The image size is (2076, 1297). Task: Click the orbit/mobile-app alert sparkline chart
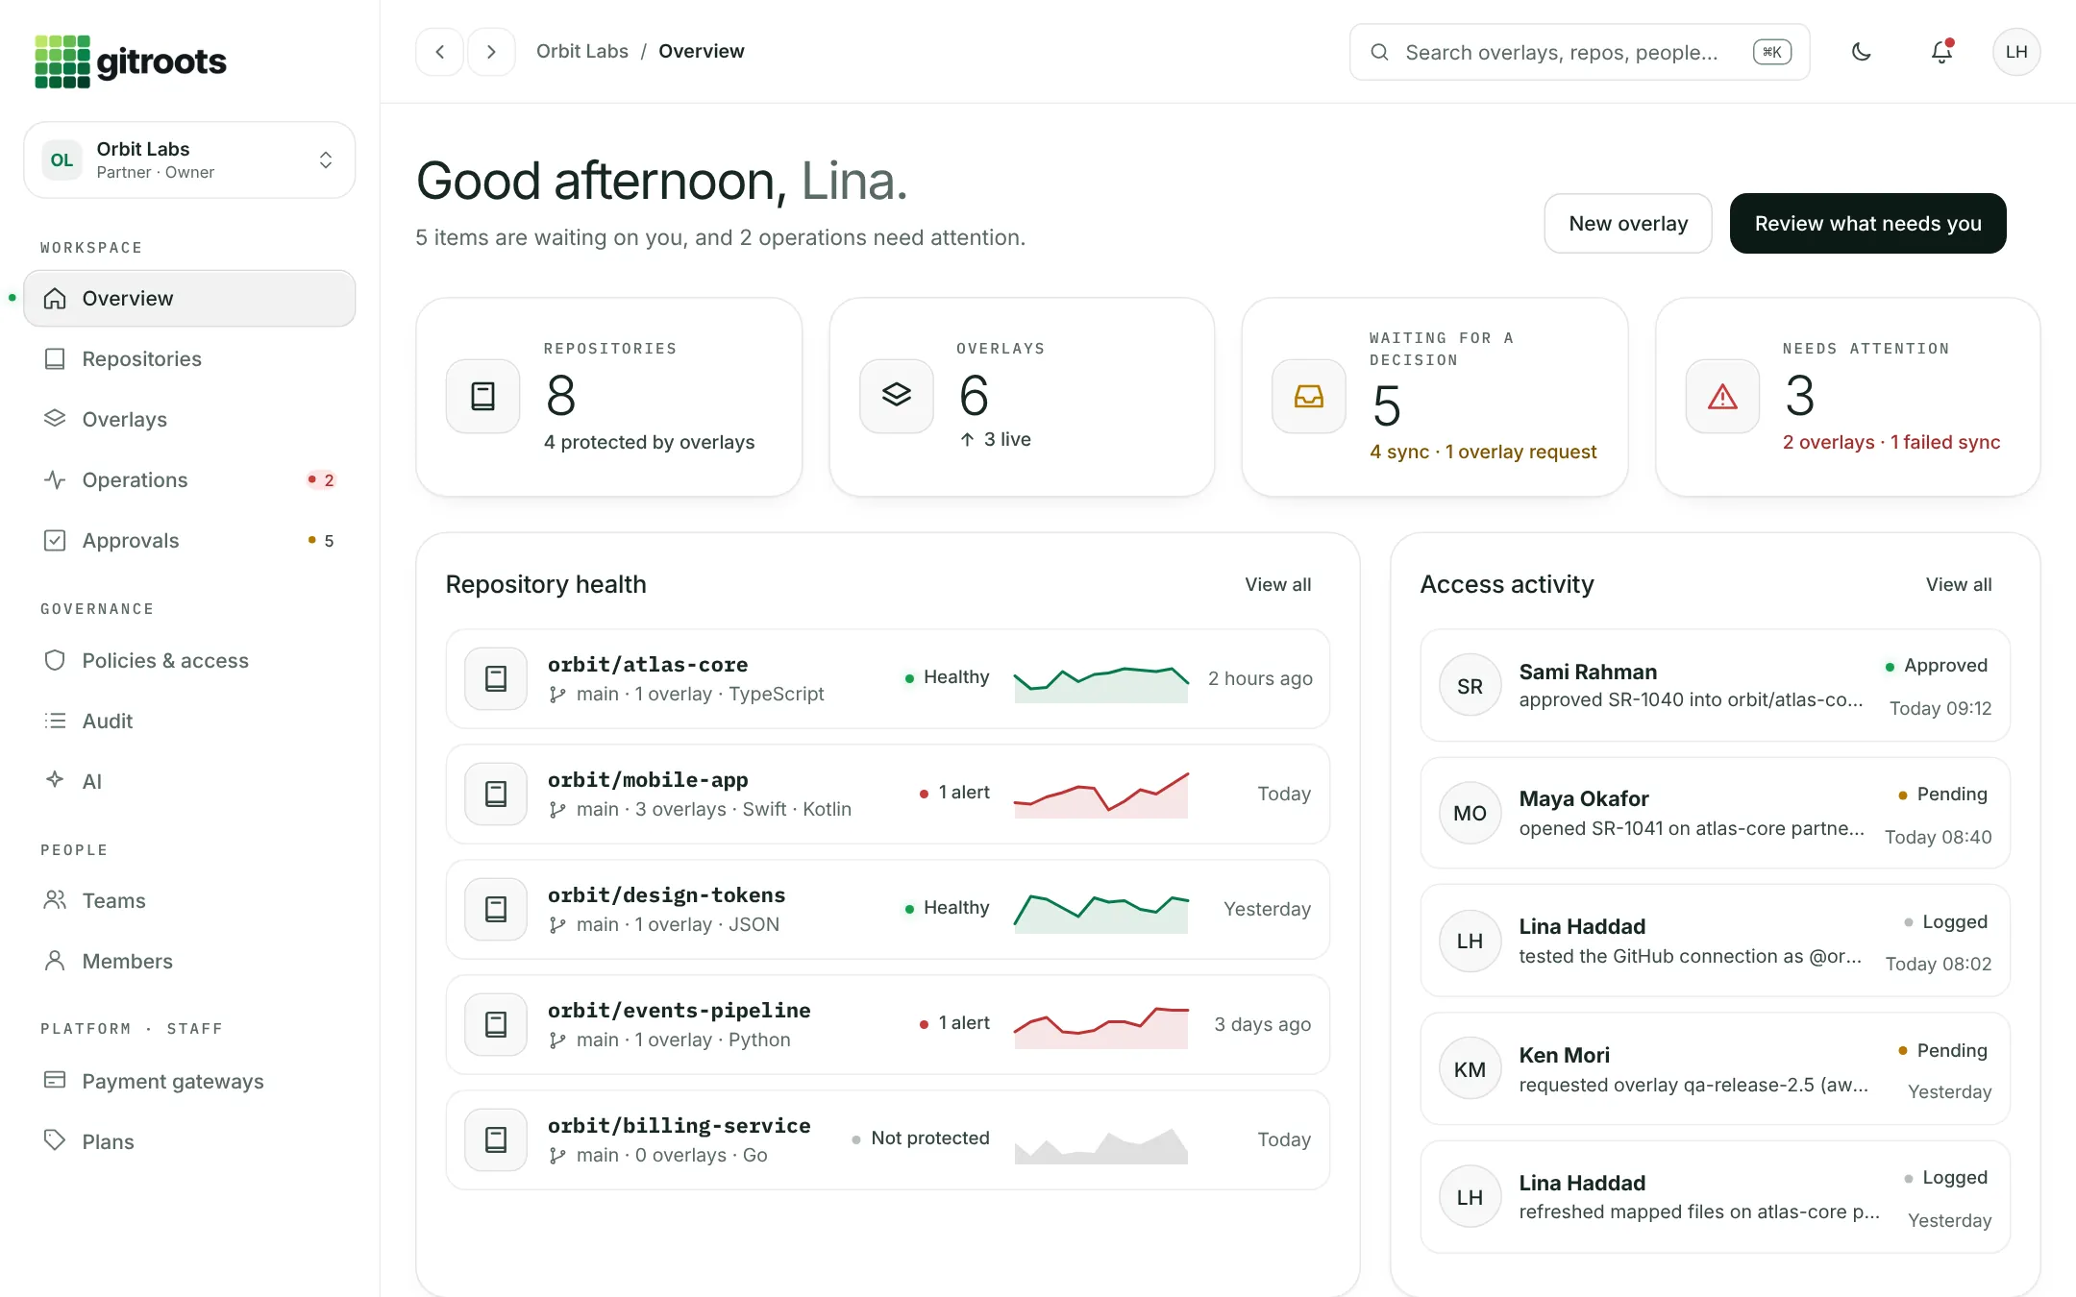tap(1101, 794)
